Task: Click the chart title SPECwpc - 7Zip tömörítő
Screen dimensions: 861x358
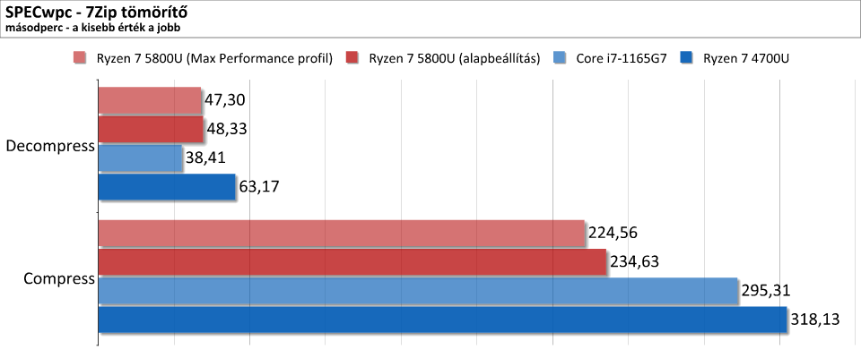Action: click(98, 12)
